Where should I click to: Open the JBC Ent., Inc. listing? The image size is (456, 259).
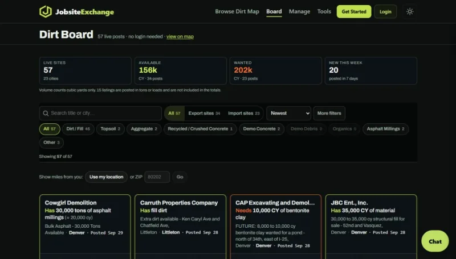pos(371,227)
